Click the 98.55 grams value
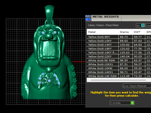Viewport: 151px width, 113px height. (124, 61)
